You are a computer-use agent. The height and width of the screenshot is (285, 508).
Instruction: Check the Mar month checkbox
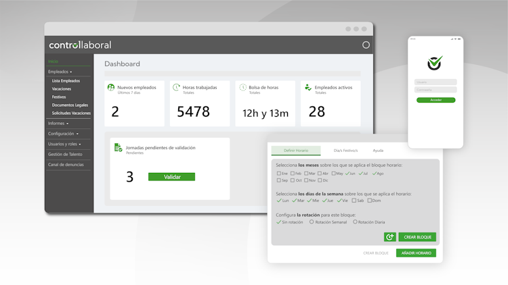(306, 174)
